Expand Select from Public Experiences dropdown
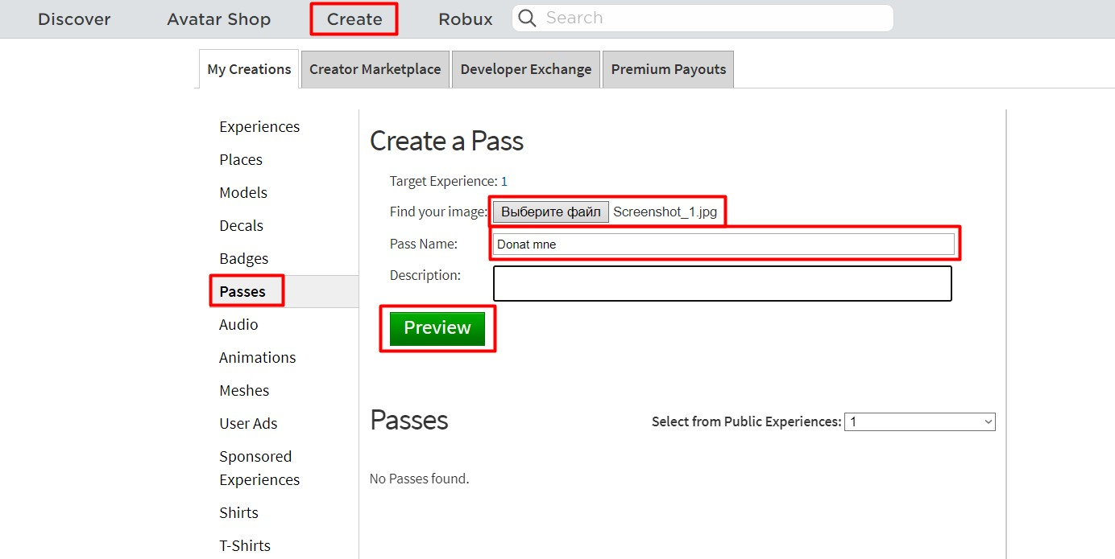The image size is (1115, 559). (x=919, y=421)
